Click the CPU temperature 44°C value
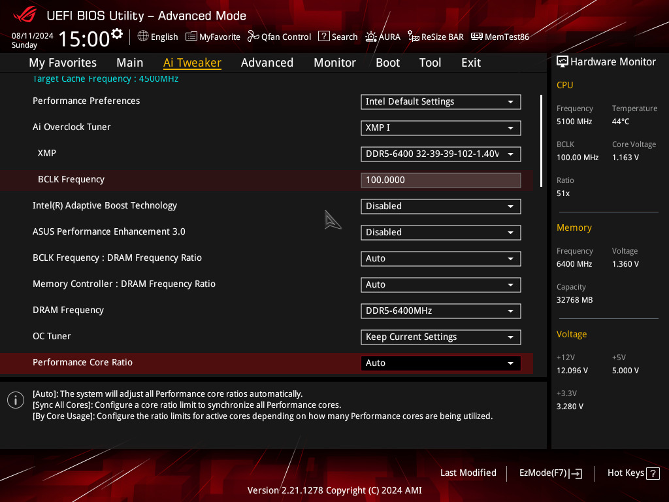This screenshot has height=502, width=669. click(x=621, y=121)
